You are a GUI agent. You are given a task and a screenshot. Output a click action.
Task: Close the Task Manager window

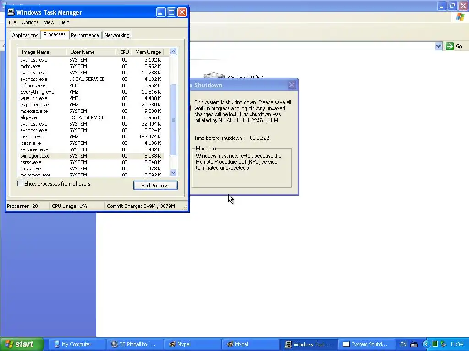(182, 12)
